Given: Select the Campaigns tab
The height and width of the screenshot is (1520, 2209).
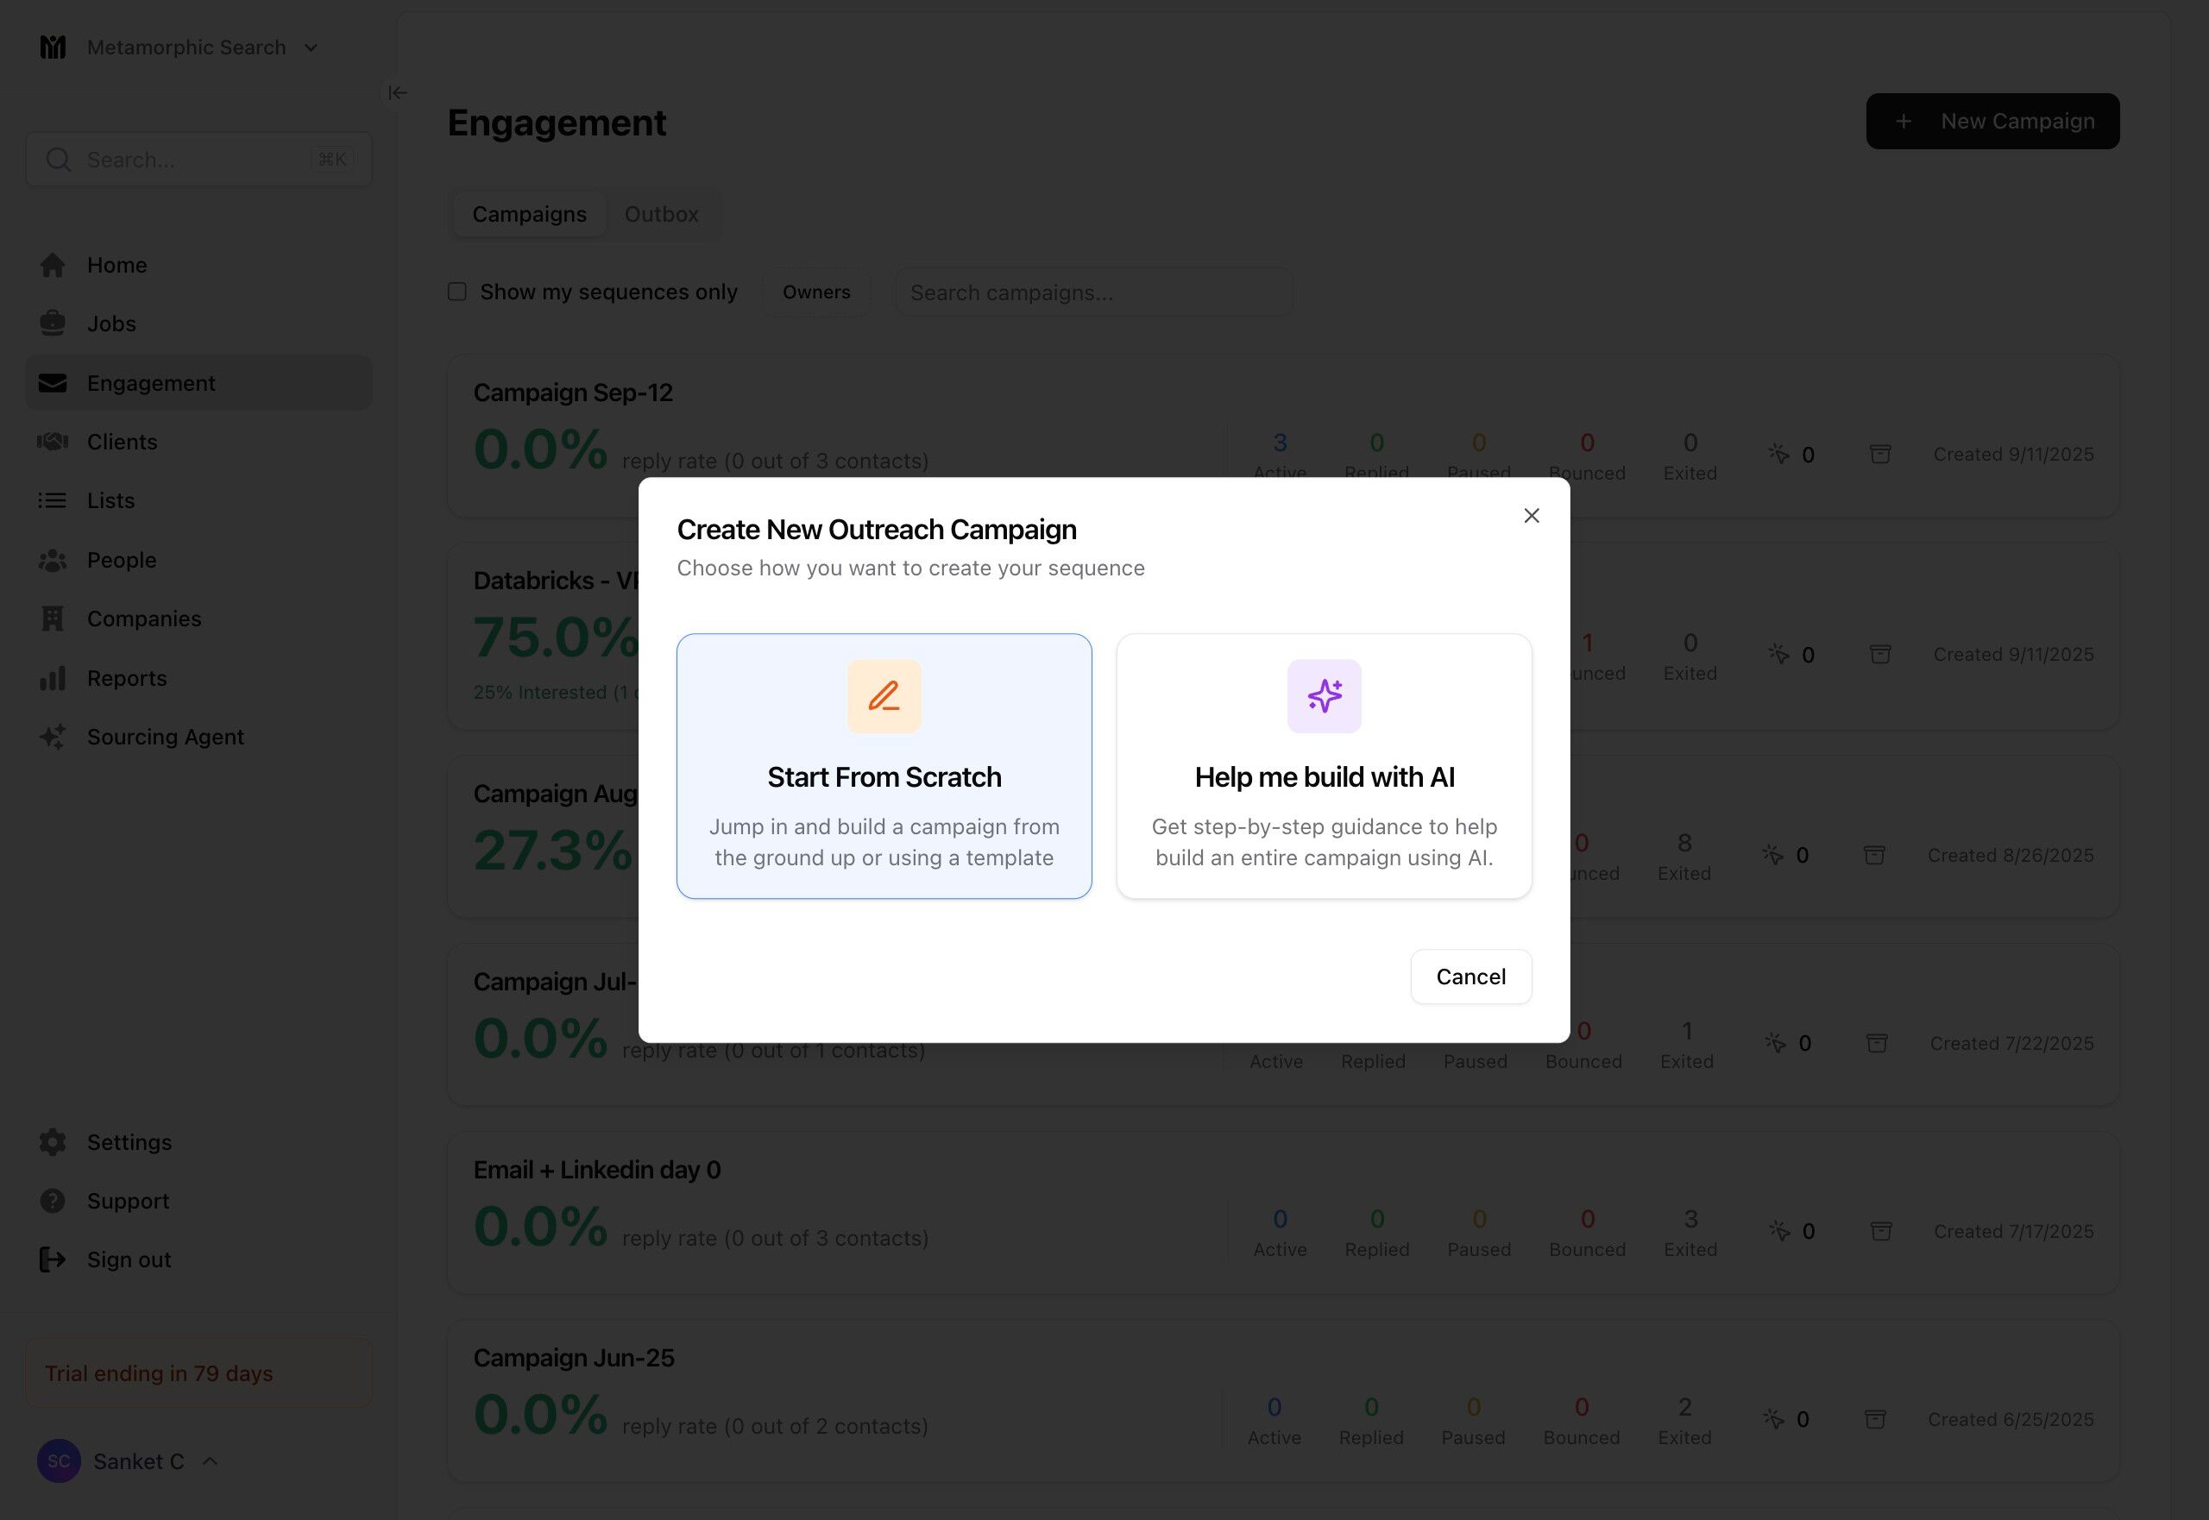Looking at the screenshot, I should tap(529, 214).
